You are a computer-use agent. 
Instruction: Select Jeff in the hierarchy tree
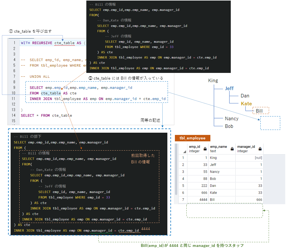coord(229,88)
